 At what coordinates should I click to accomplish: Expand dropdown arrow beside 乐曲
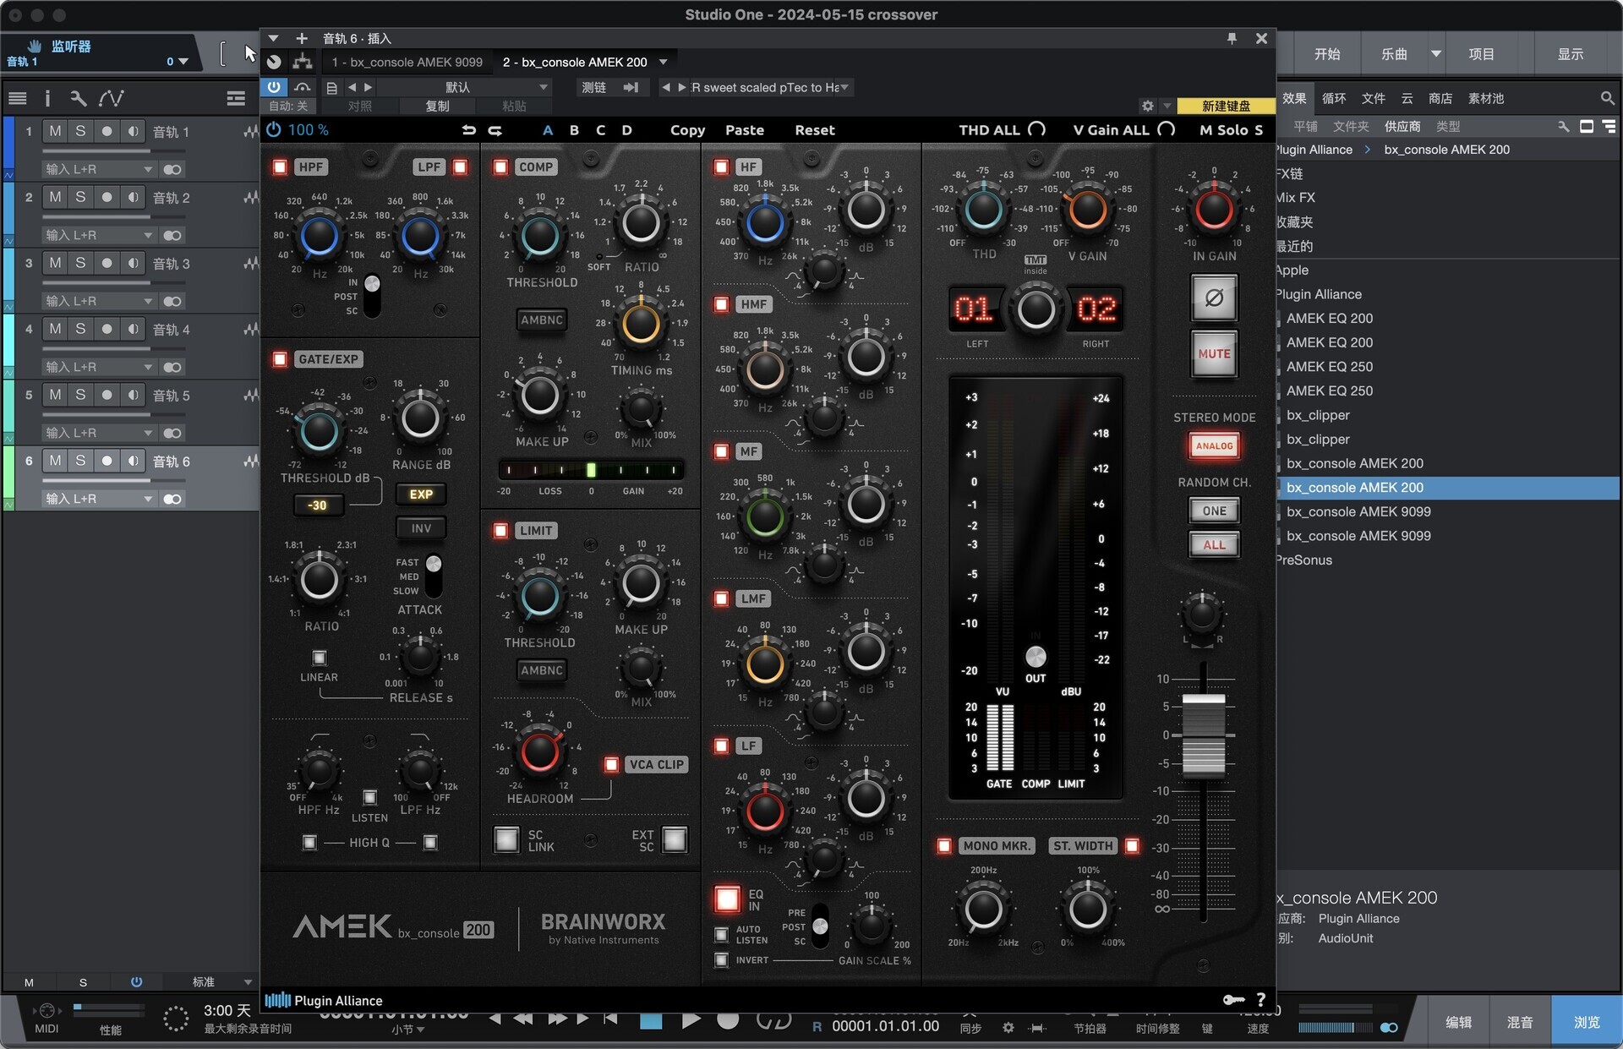[x=1435, y=54]
